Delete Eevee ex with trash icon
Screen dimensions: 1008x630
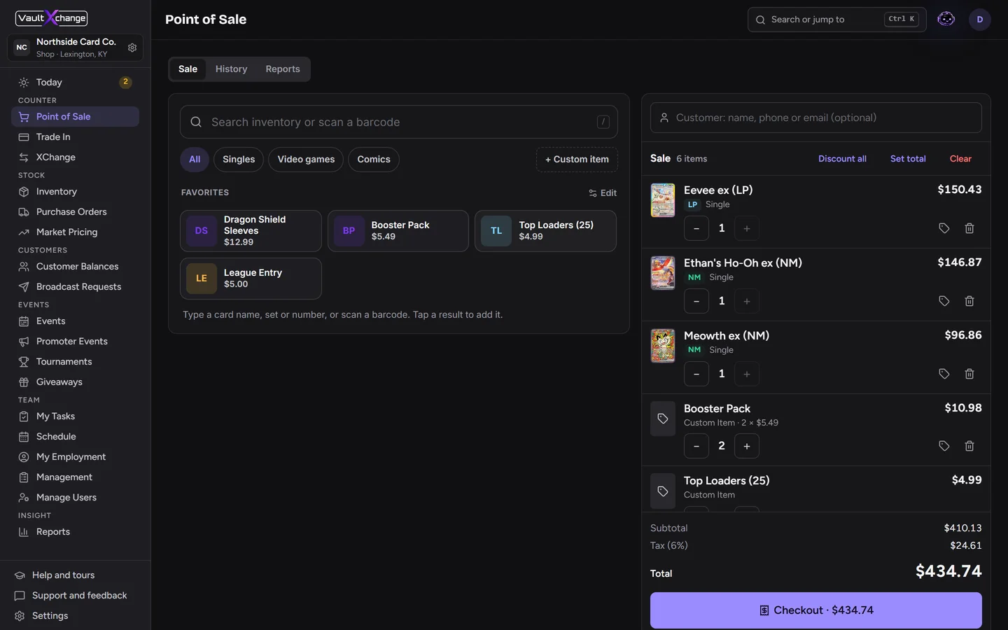[x=969, y=228]
